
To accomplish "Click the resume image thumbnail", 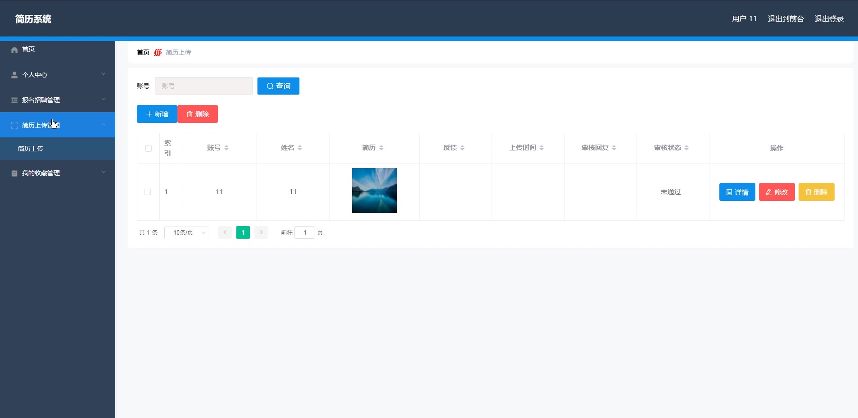I will (x=375, y=191).
